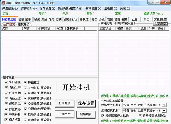
Task: Toggle the 自动试炼 checkbox
Action: (6, 99)
